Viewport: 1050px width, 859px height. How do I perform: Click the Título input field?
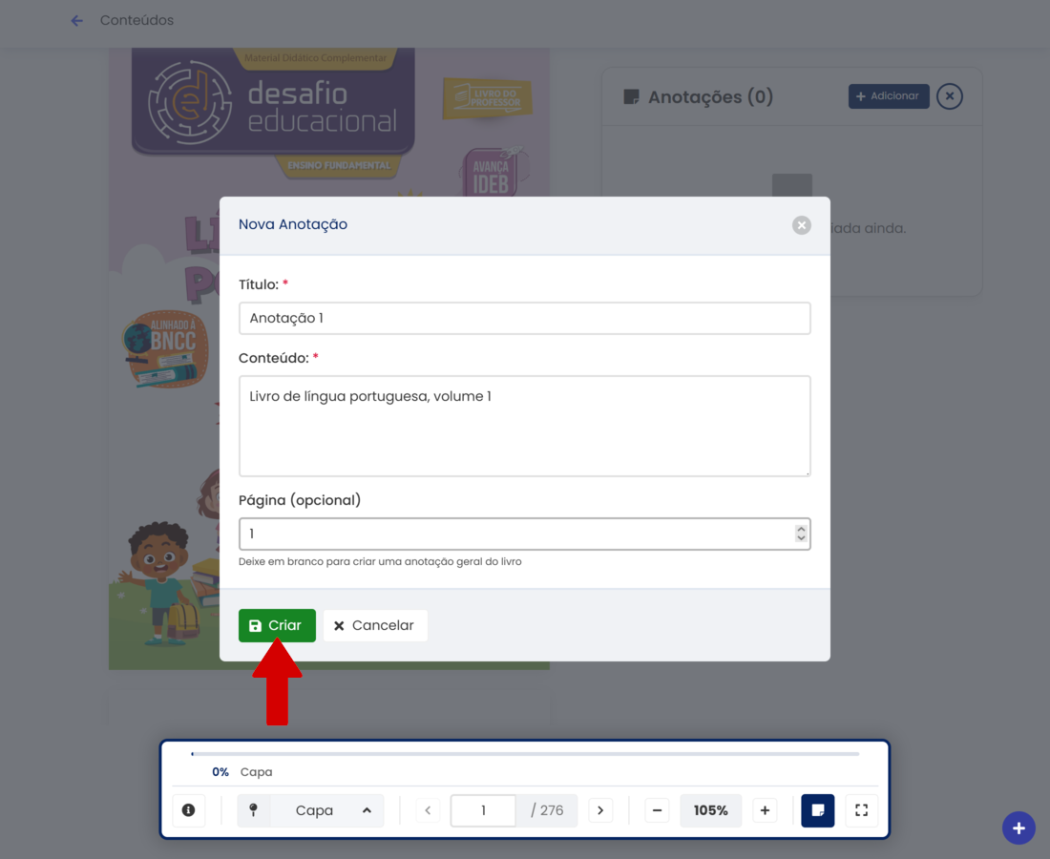pyautogui.click(x=524, y=318)
